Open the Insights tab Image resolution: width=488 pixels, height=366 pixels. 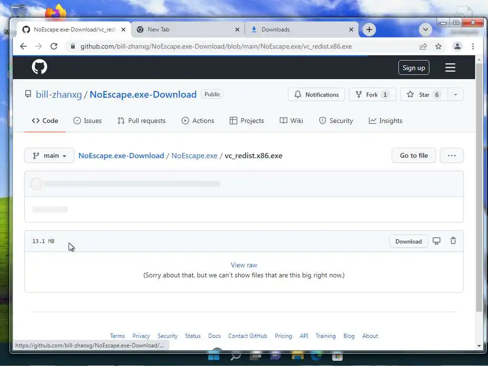[386, 121]
